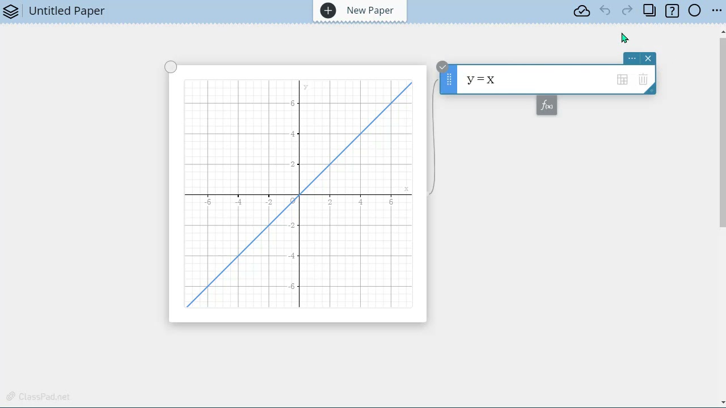The image size is (726, 408).
Task: Click the vertical scrollbar thumb
Action: tap(723, 130)
